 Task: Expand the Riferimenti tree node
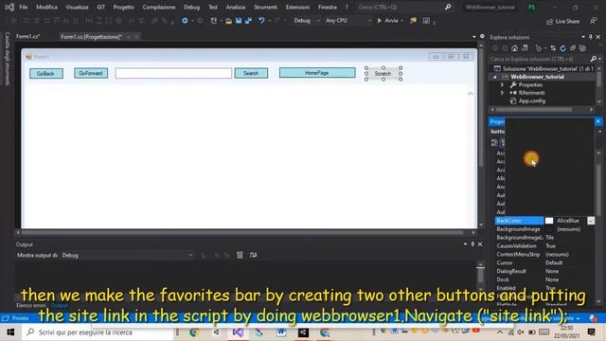click(502, 93)
